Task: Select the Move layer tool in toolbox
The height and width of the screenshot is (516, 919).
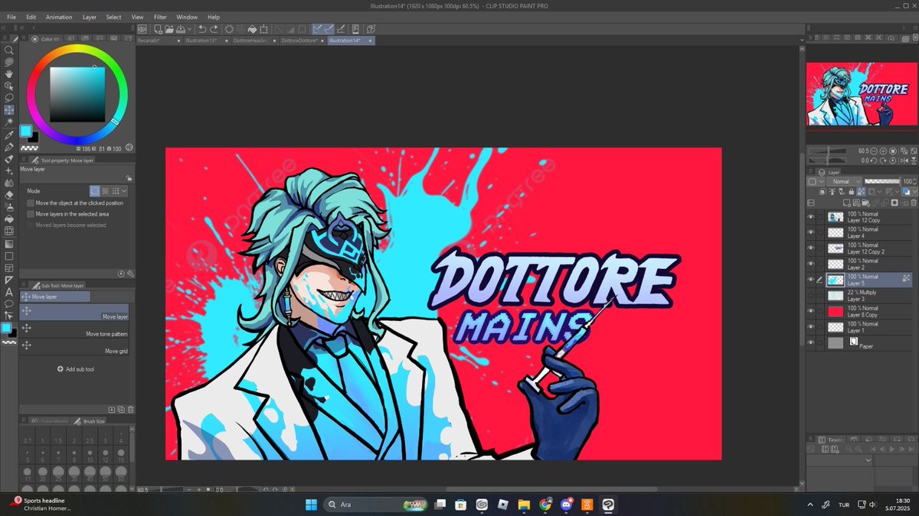Action: (9, 110)
